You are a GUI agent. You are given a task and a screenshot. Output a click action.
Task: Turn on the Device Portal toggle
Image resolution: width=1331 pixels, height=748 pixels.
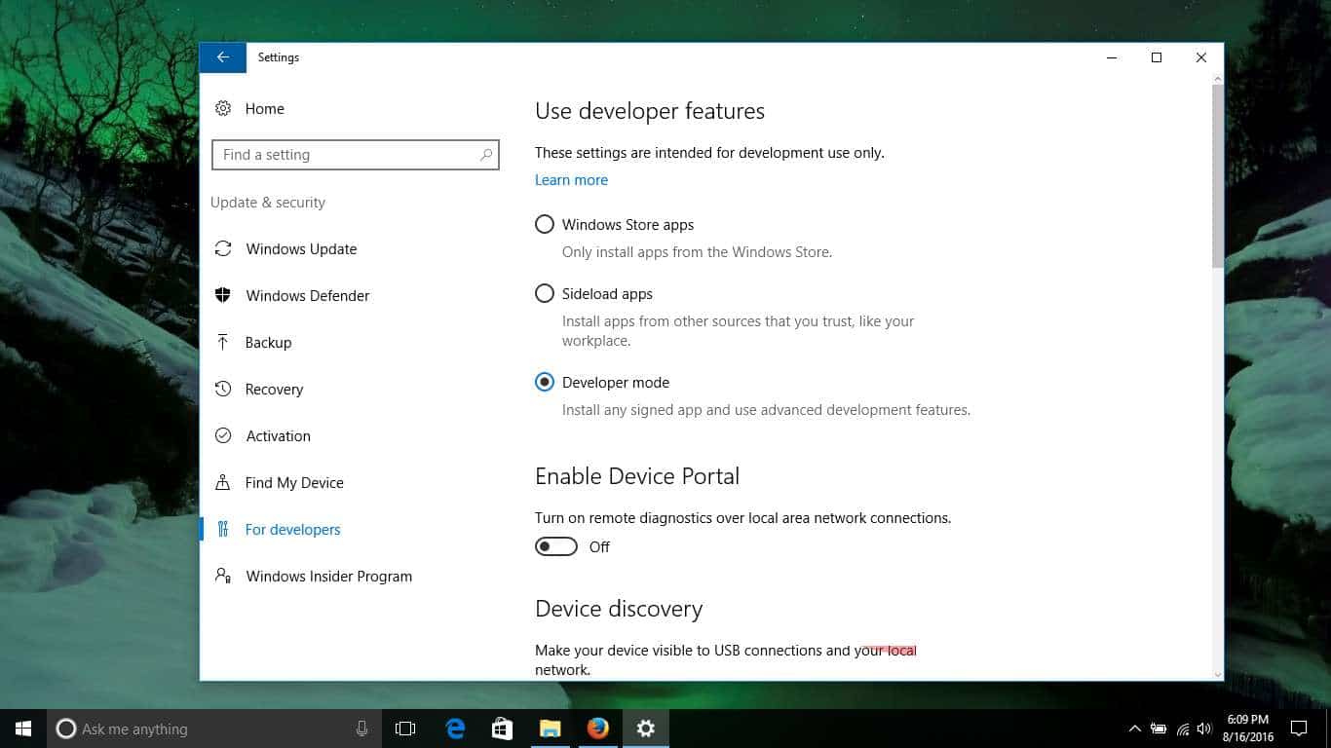[556, 547]
